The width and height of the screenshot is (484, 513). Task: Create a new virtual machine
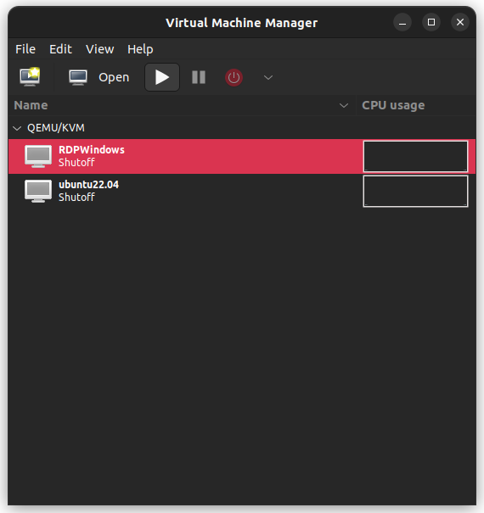[x=30, y=77]
